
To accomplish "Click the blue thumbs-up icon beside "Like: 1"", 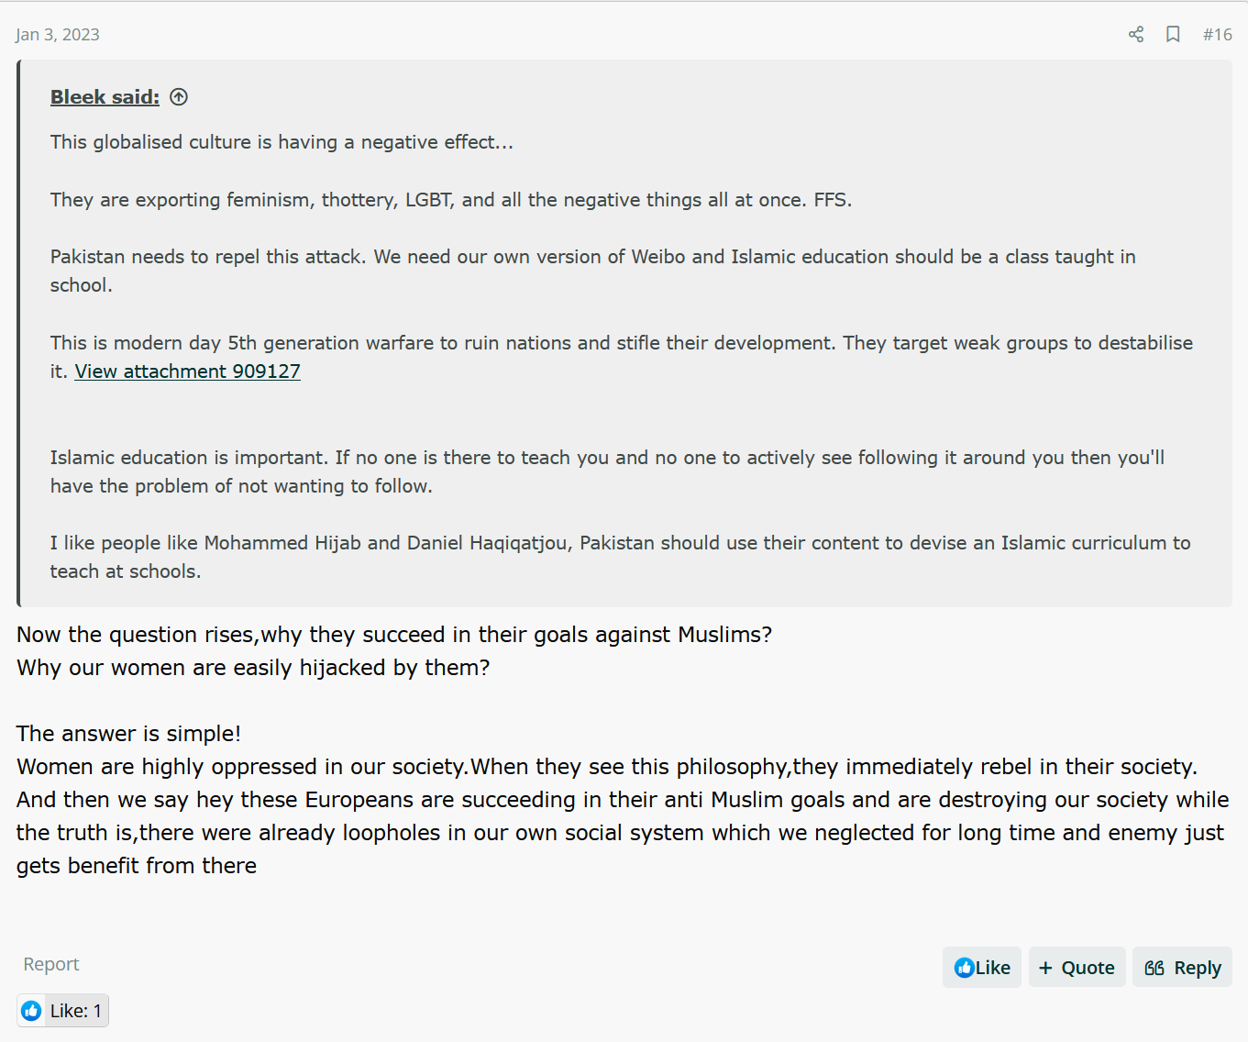I will [x=31, y=1011].
